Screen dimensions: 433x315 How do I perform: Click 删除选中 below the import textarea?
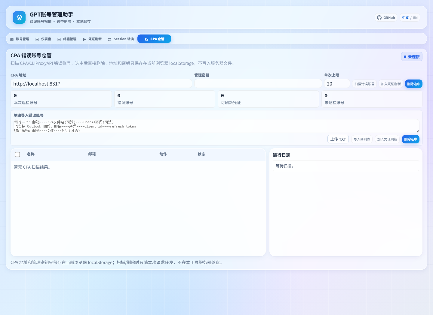tap(411, 139)
